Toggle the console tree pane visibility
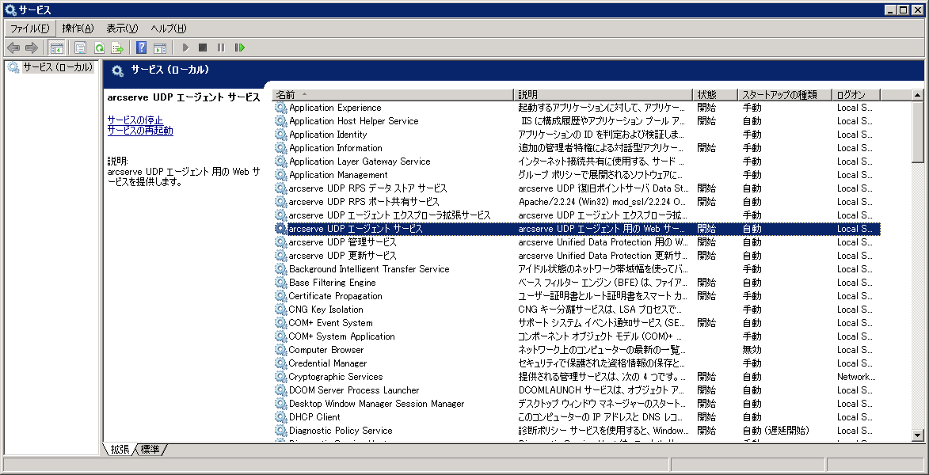The image size is (929, 475). pyautogui.click(x=56, y=47)
